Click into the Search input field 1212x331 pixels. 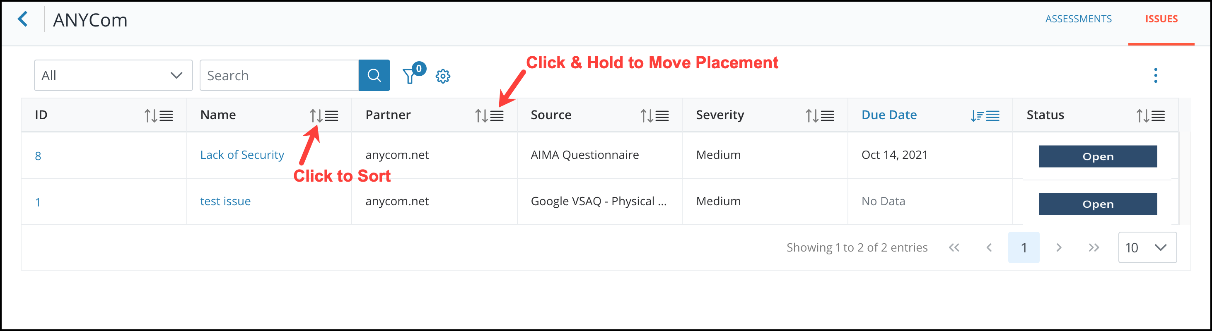pyautogui.click(x=279, y=75)
